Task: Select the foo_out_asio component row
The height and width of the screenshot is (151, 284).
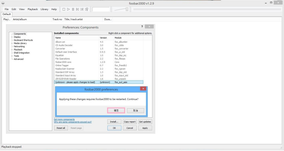Action: [99, 82]
